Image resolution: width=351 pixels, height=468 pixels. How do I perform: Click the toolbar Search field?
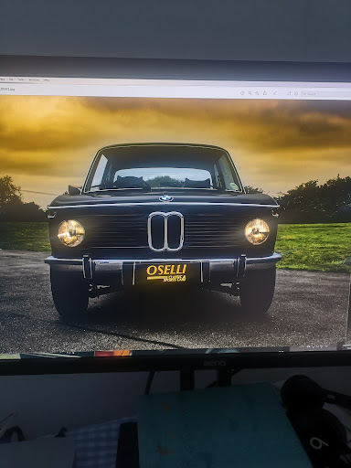(x=325, y=94)
